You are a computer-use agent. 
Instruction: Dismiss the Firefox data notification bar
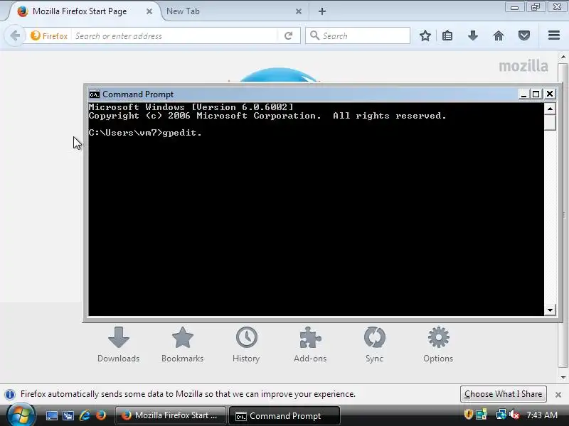[x=558, y=395]
